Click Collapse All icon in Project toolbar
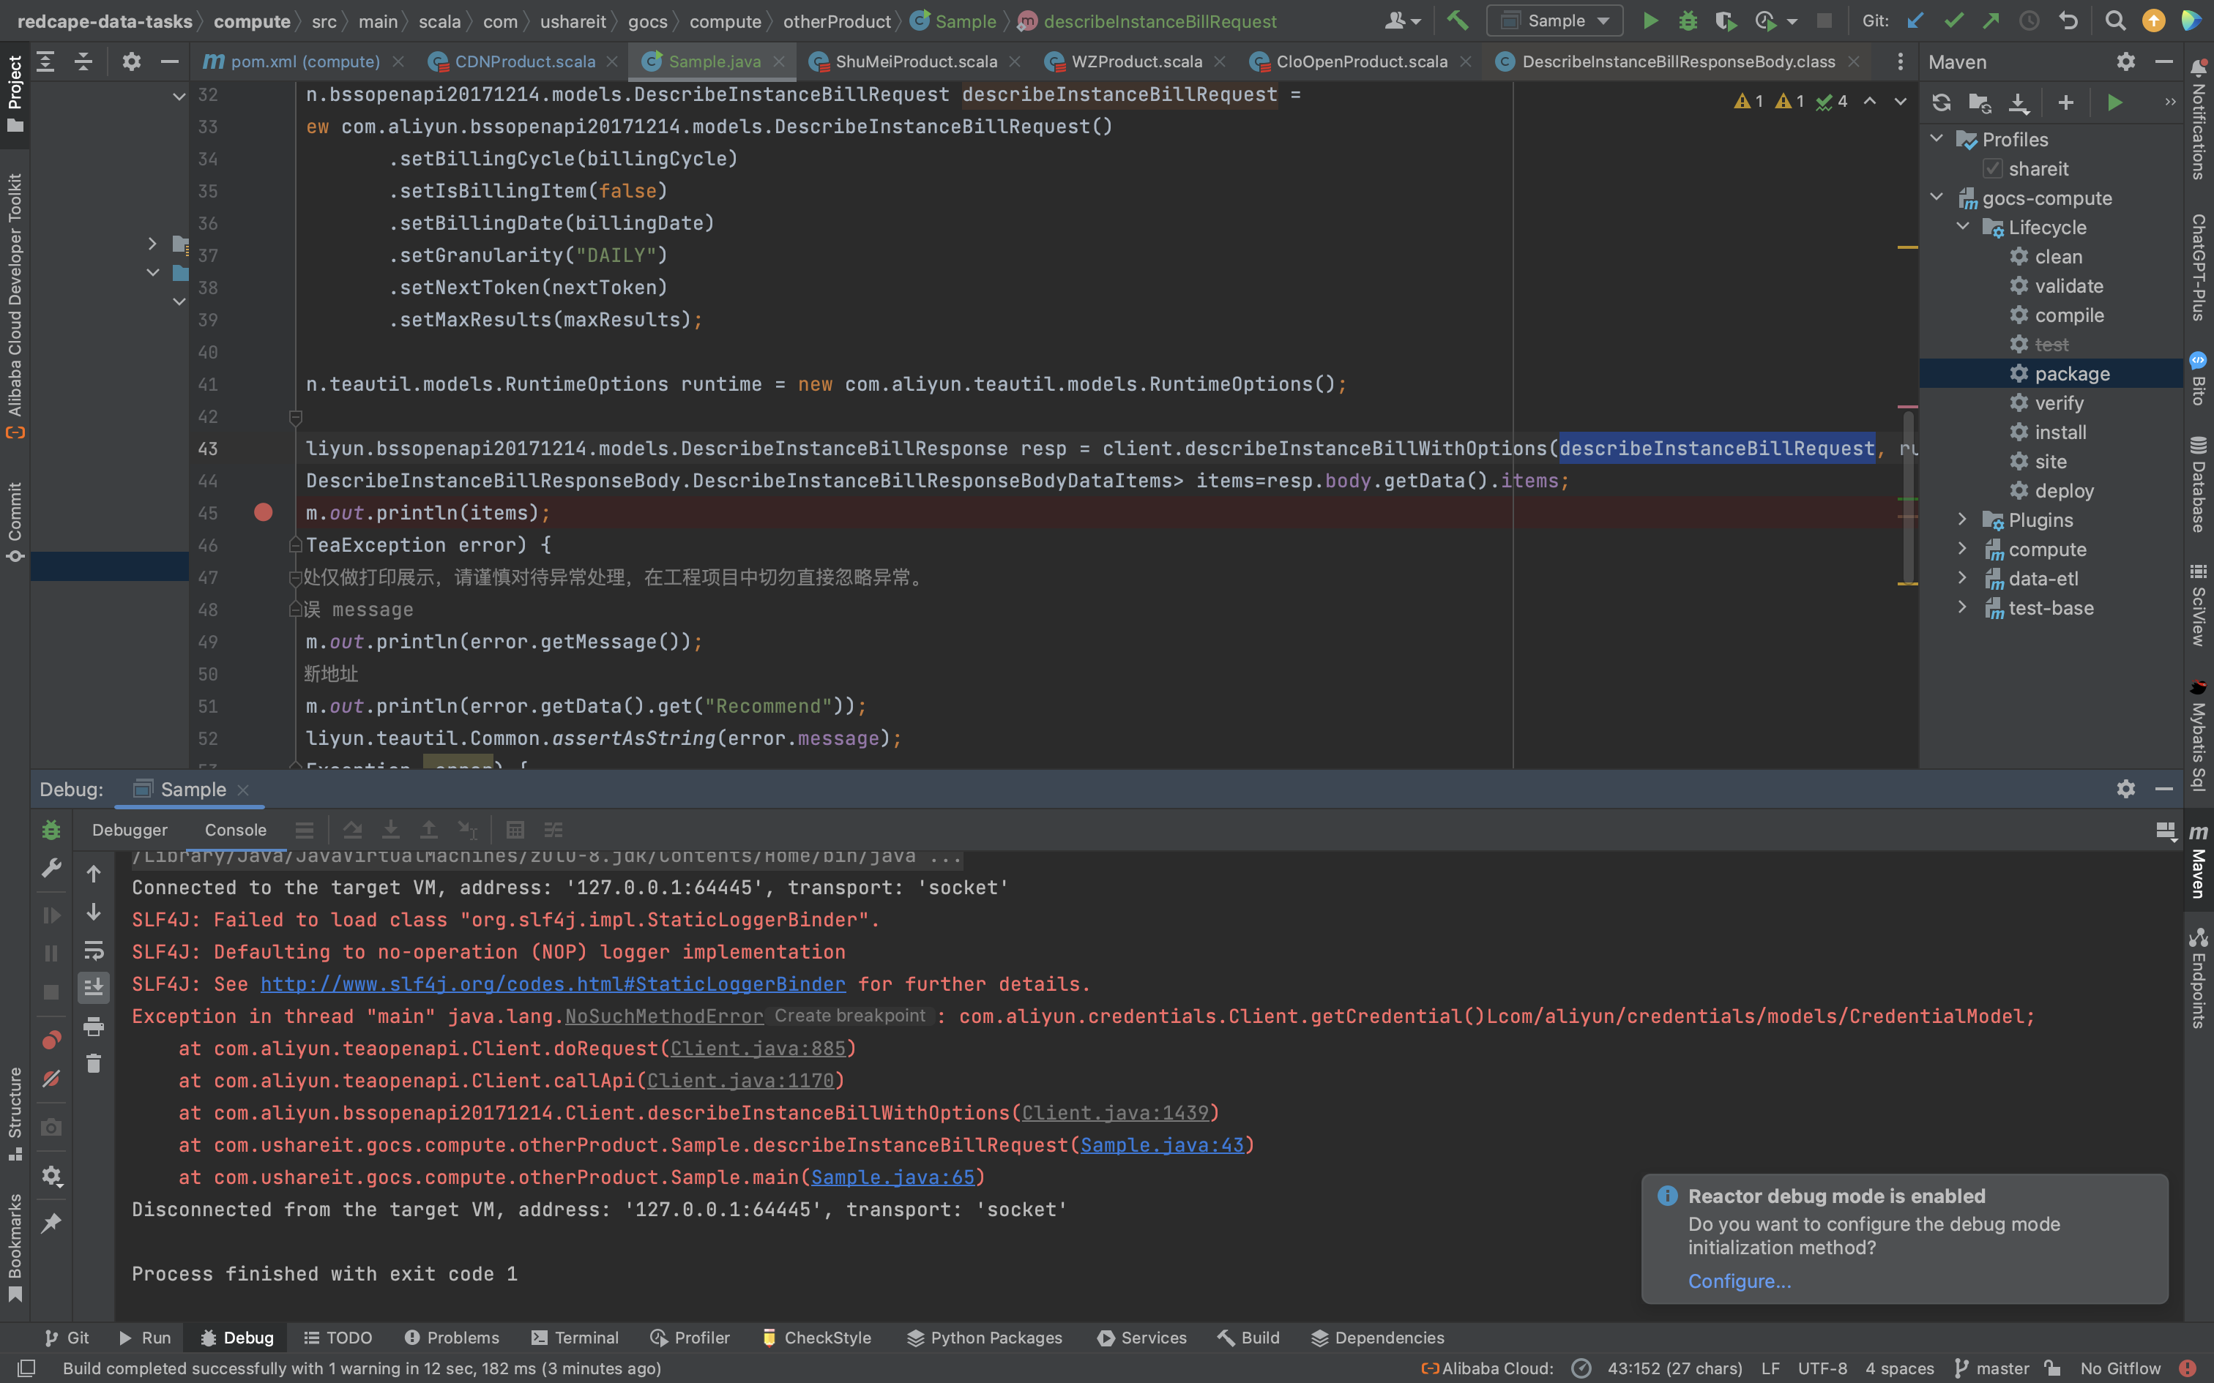Viewport: 2214px width, 1383px height. [83, 61]
